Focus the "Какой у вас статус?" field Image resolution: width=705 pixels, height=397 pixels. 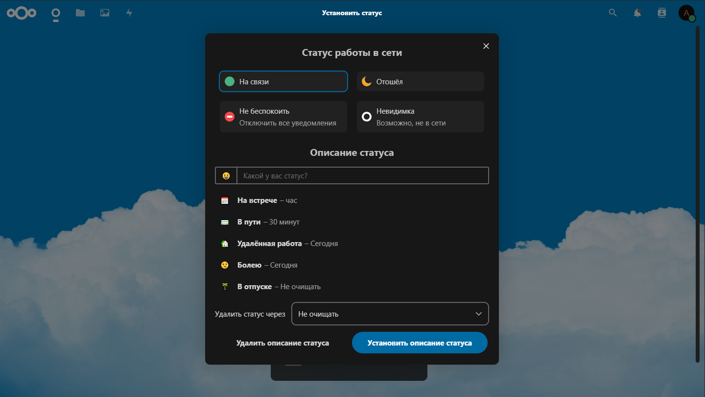362,175
